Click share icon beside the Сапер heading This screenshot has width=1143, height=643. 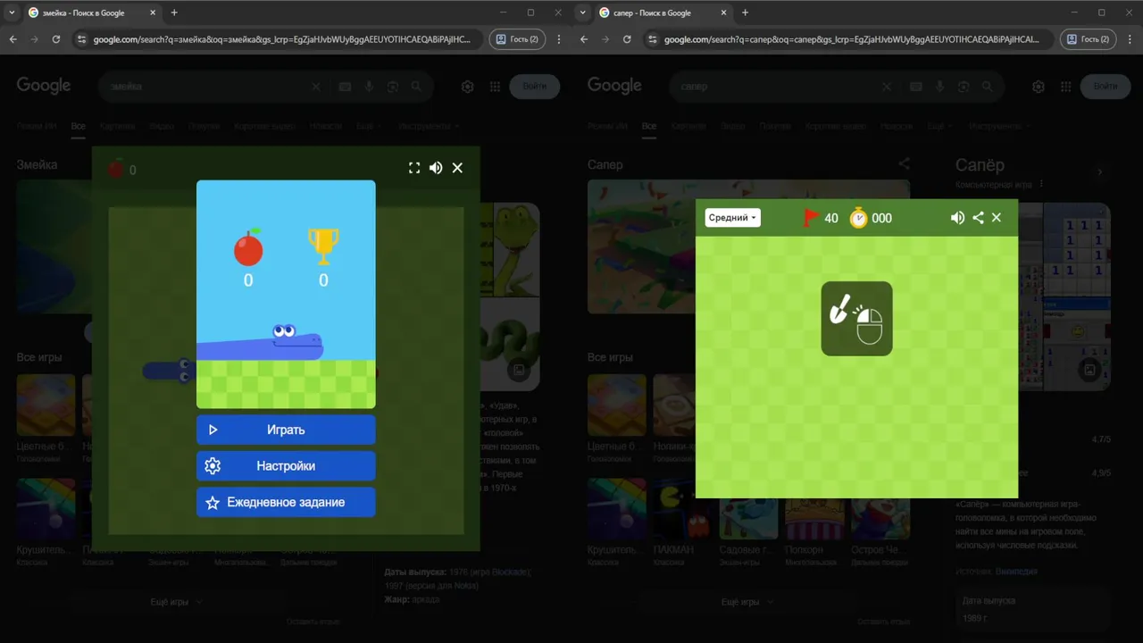904,164
